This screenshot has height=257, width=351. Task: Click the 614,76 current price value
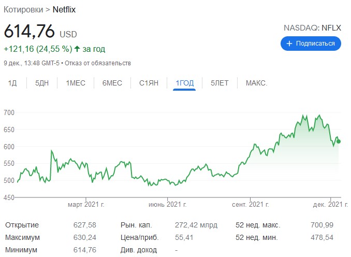pyautogui.click(x=30, y=31)
